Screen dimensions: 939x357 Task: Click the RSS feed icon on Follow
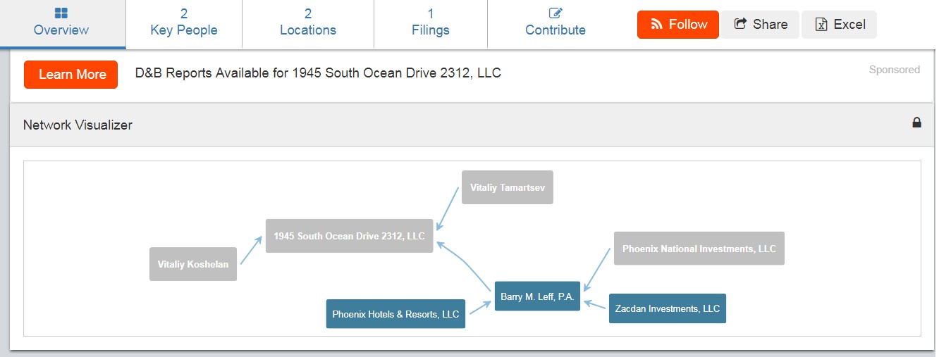pos(656,25)
